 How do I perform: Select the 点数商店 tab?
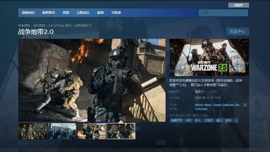(x=83, y=13)
